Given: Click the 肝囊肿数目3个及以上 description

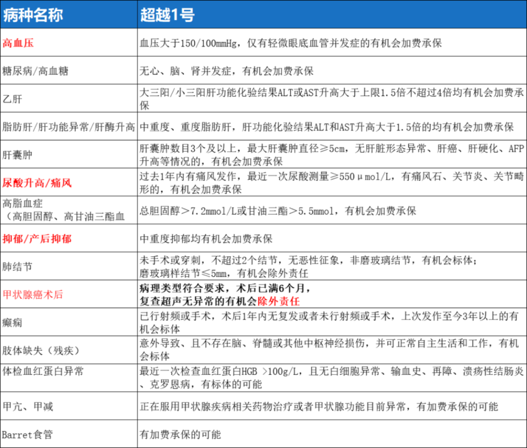Looking at the screenshot, I should [x=332, y=155].
